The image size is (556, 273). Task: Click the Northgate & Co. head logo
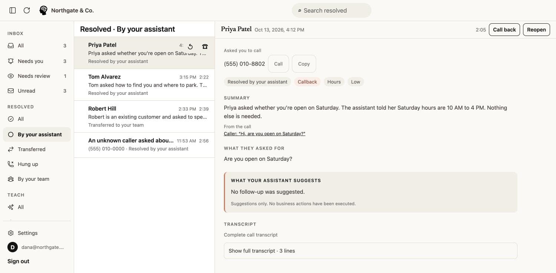pos(43,10)
